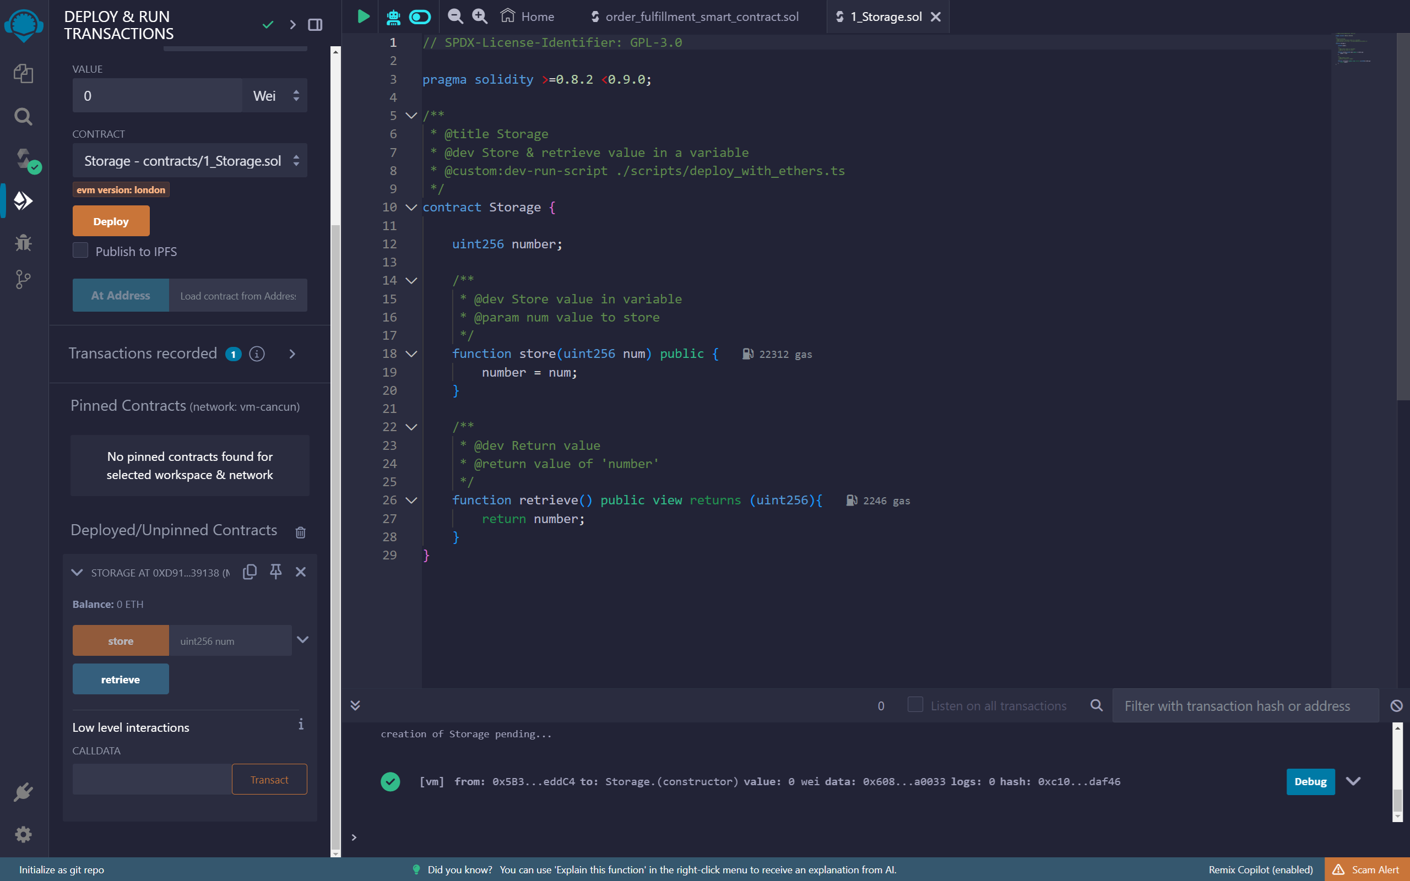Open the Contract selection dropdown
This screenshot has width=1410, height=881.
pos(190,160)
